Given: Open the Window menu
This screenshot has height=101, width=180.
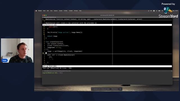Looking at the screenshot, I should point(76,11).
